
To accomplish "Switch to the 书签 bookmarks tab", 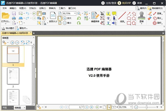I will pos(5,107).
